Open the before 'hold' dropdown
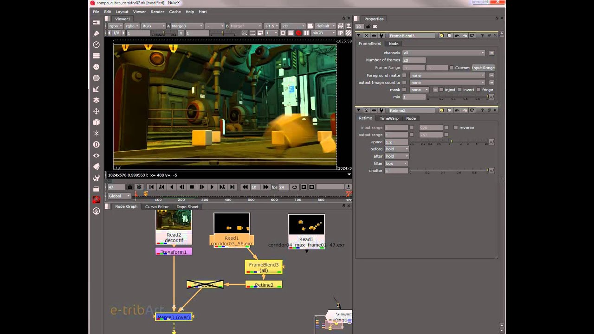Viewport: 594px width, 334px height. pyautogui.click(x=397, y=149)
